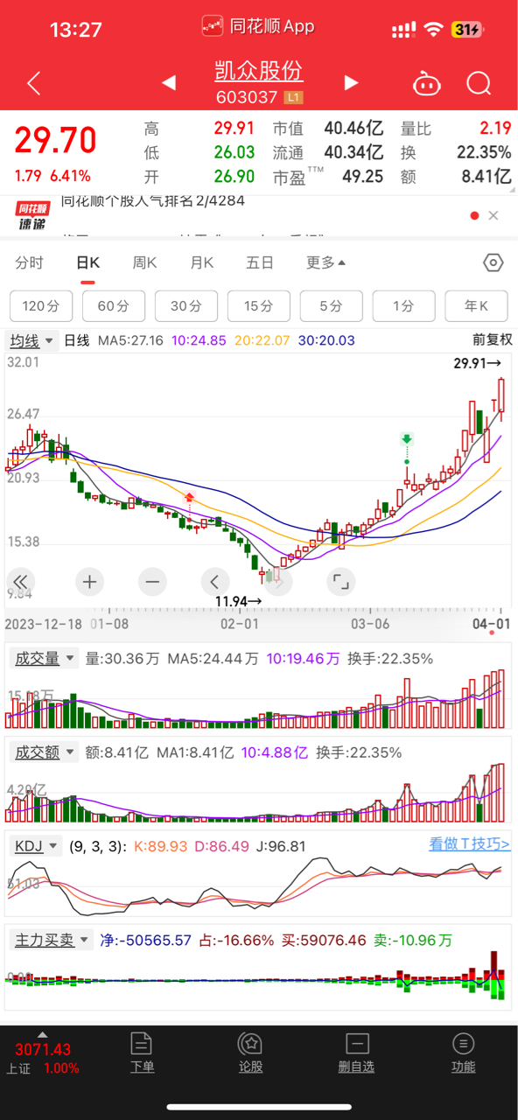Choose 30分 period button
The image size is (518, 1120).
pos(186,306)
